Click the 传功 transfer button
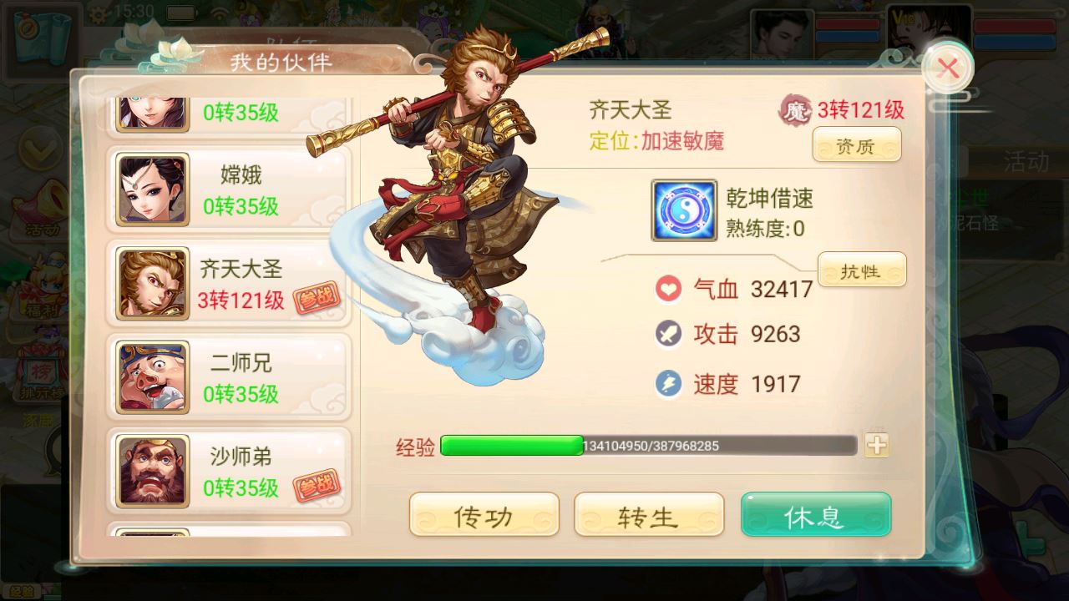This screenshot has width=1069, height=601. pyautogui.click(x=484, y=515)
